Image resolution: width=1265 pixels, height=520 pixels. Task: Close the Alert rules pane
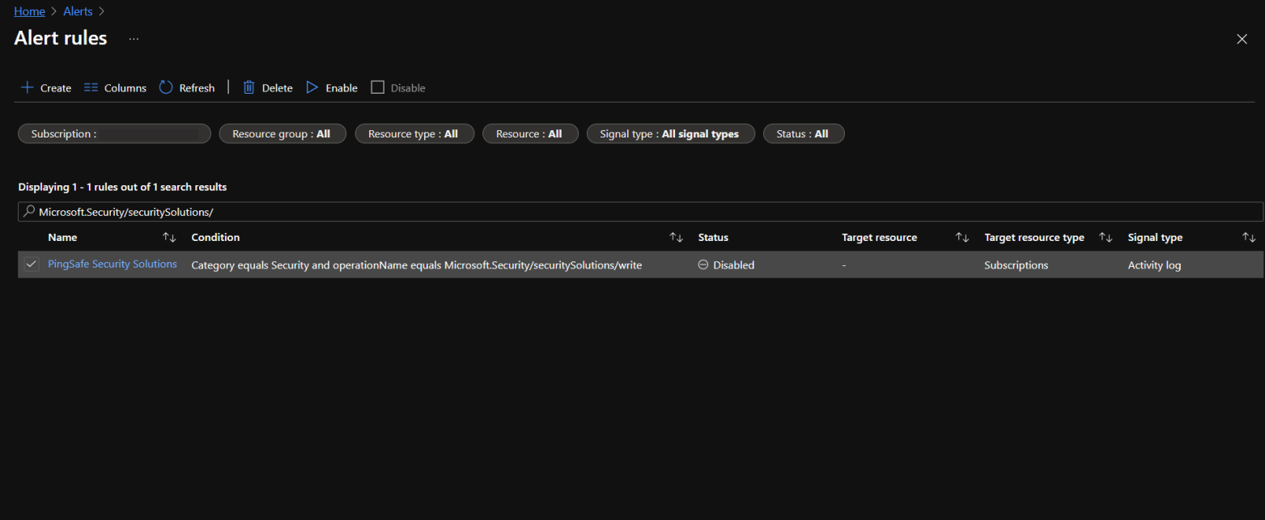click(x=1242, y=39)
